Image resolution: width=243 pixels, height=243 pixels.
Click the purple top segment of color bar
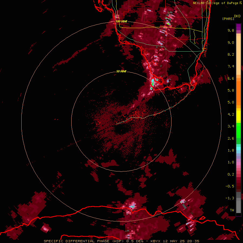pos(238,27)
